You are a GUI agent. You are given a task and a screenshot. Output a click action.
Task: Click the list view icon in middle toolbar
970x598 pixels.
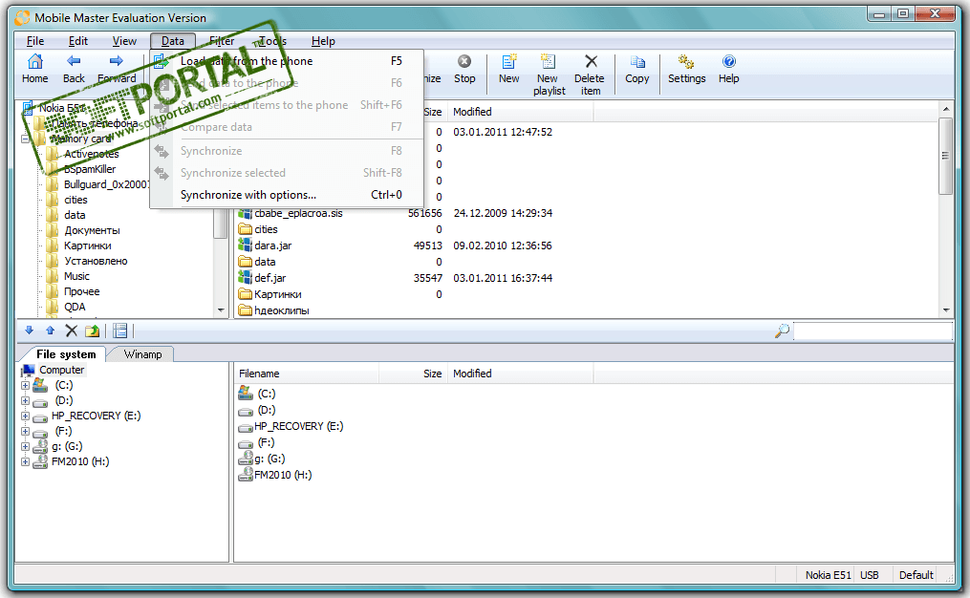pos(120,331)
